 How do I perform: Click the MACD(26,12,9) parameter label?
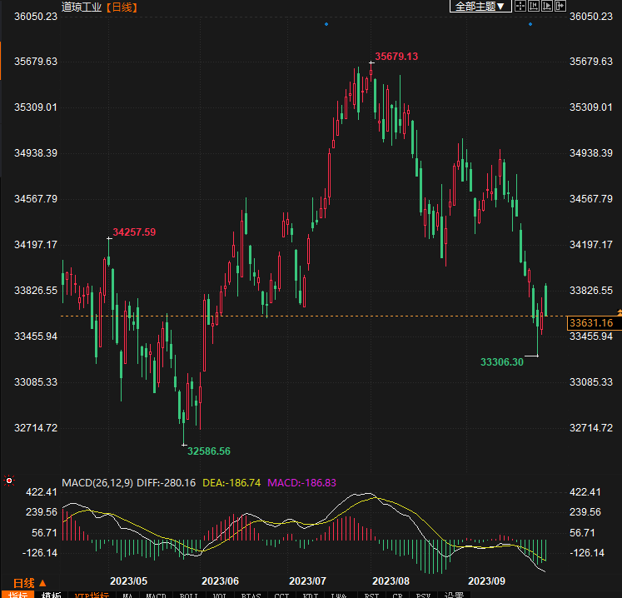point(97,482)
